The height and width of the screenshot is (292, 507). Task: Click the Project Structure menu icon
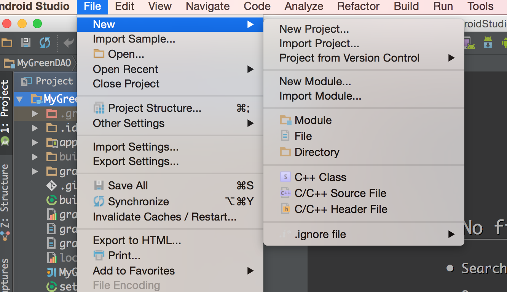pos(99,108)
